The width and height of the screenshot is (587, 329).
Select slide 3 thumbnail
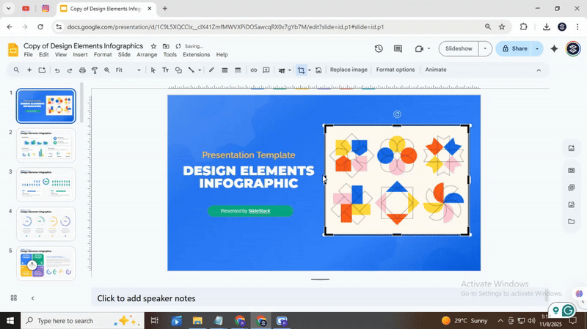coord(45,185)
